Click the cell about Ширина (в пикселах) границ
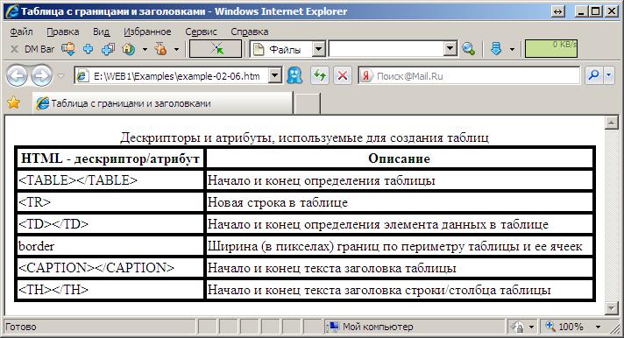The width and height of the screenshot is (624, 338). (x=399, y=246)
